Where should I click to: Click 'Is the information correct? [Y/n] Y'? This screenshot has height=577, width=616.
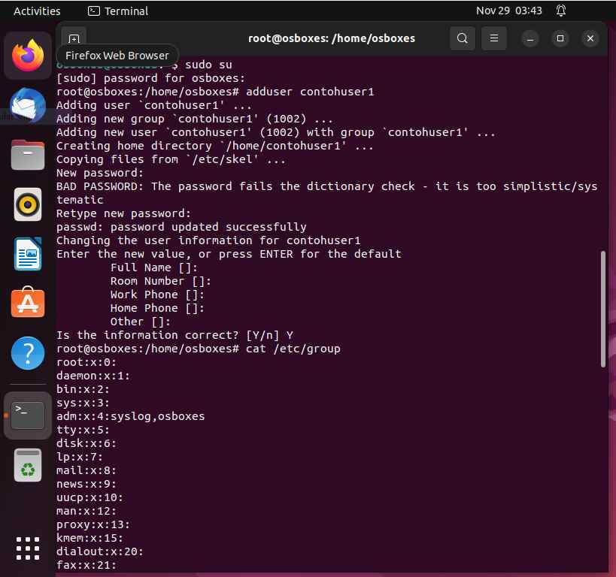pyautogui.click(x=174, y=335)
